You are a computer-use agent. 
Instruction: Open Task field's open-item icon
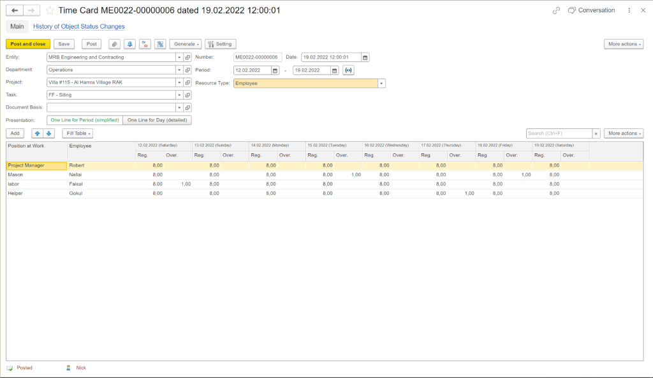pos(187,95)
